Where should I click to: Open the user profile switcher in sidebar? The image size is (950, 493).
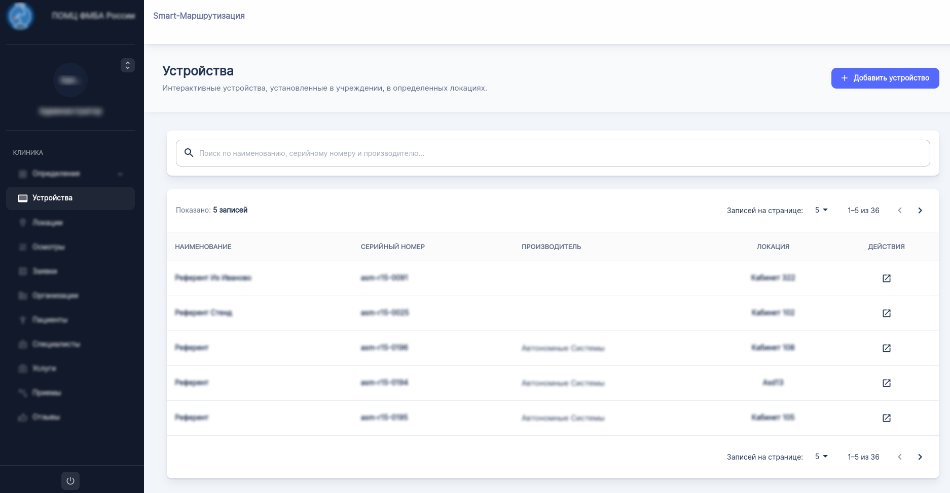[x=128, y=65]
